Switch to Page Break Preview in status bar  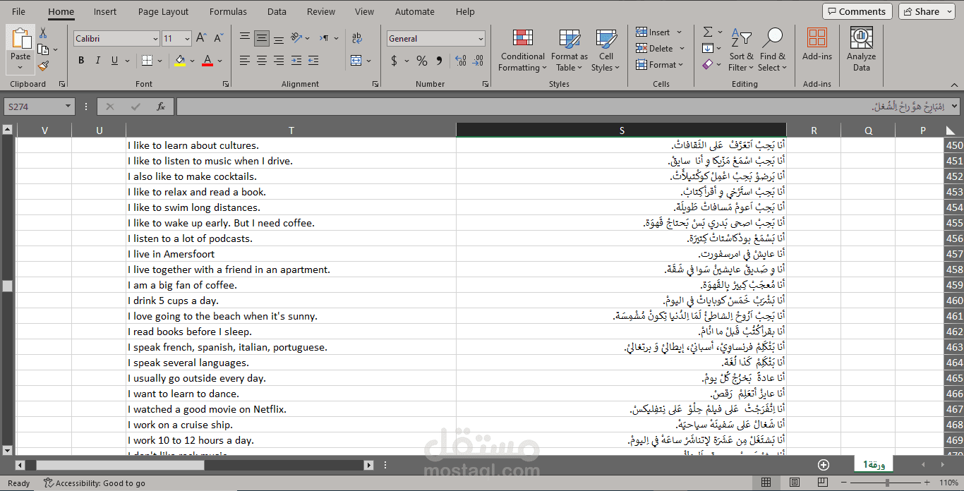tap(824, 483)
